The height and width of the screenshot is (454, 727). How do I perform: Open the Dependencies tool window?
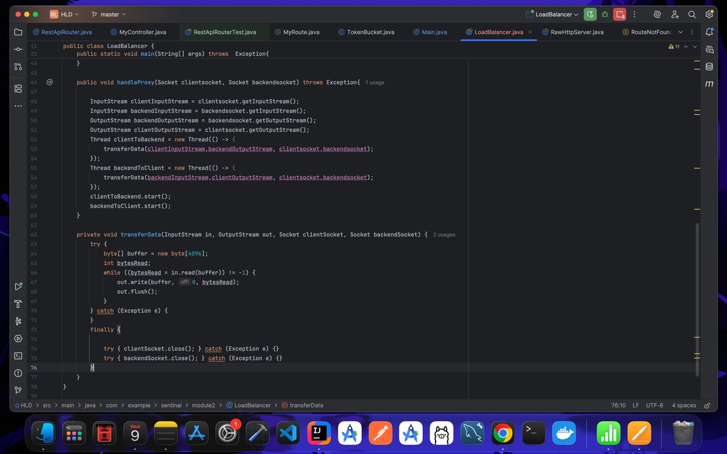(18, 321)
